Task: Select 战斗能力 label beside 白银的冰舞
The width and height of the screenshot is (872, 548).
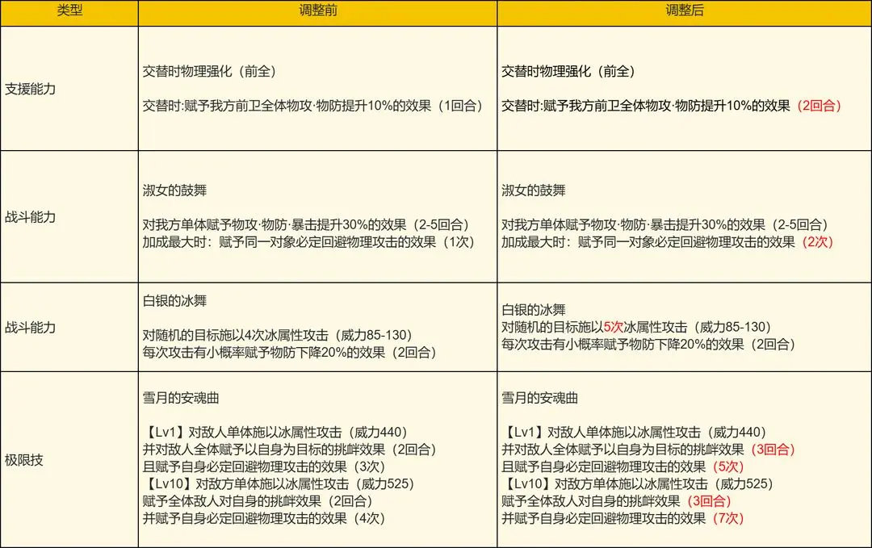Action: 30,328
